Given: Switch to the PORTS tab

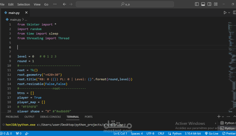Looking at the screenshot, I should tap(89, 117).
